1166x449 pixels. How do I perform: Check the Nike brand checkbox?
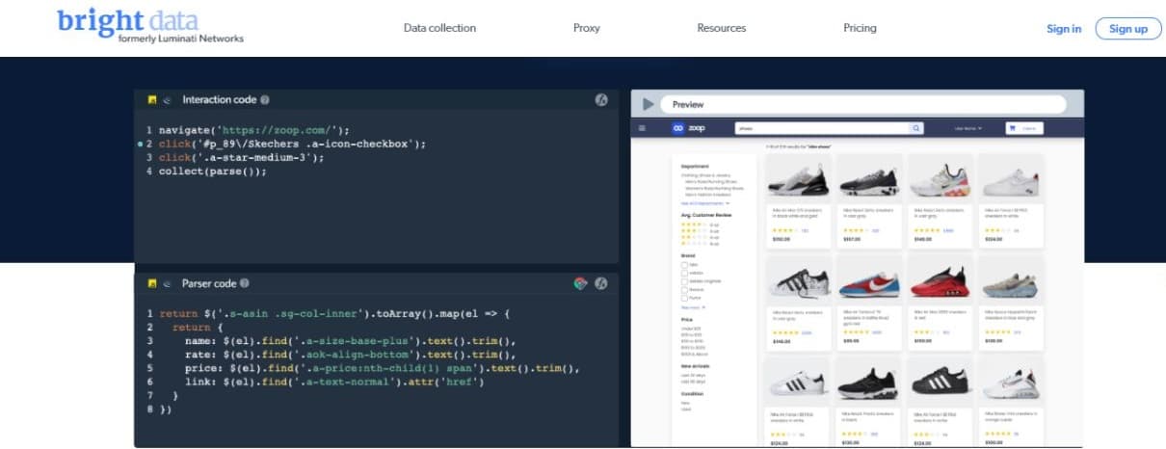tap(684, 263)
